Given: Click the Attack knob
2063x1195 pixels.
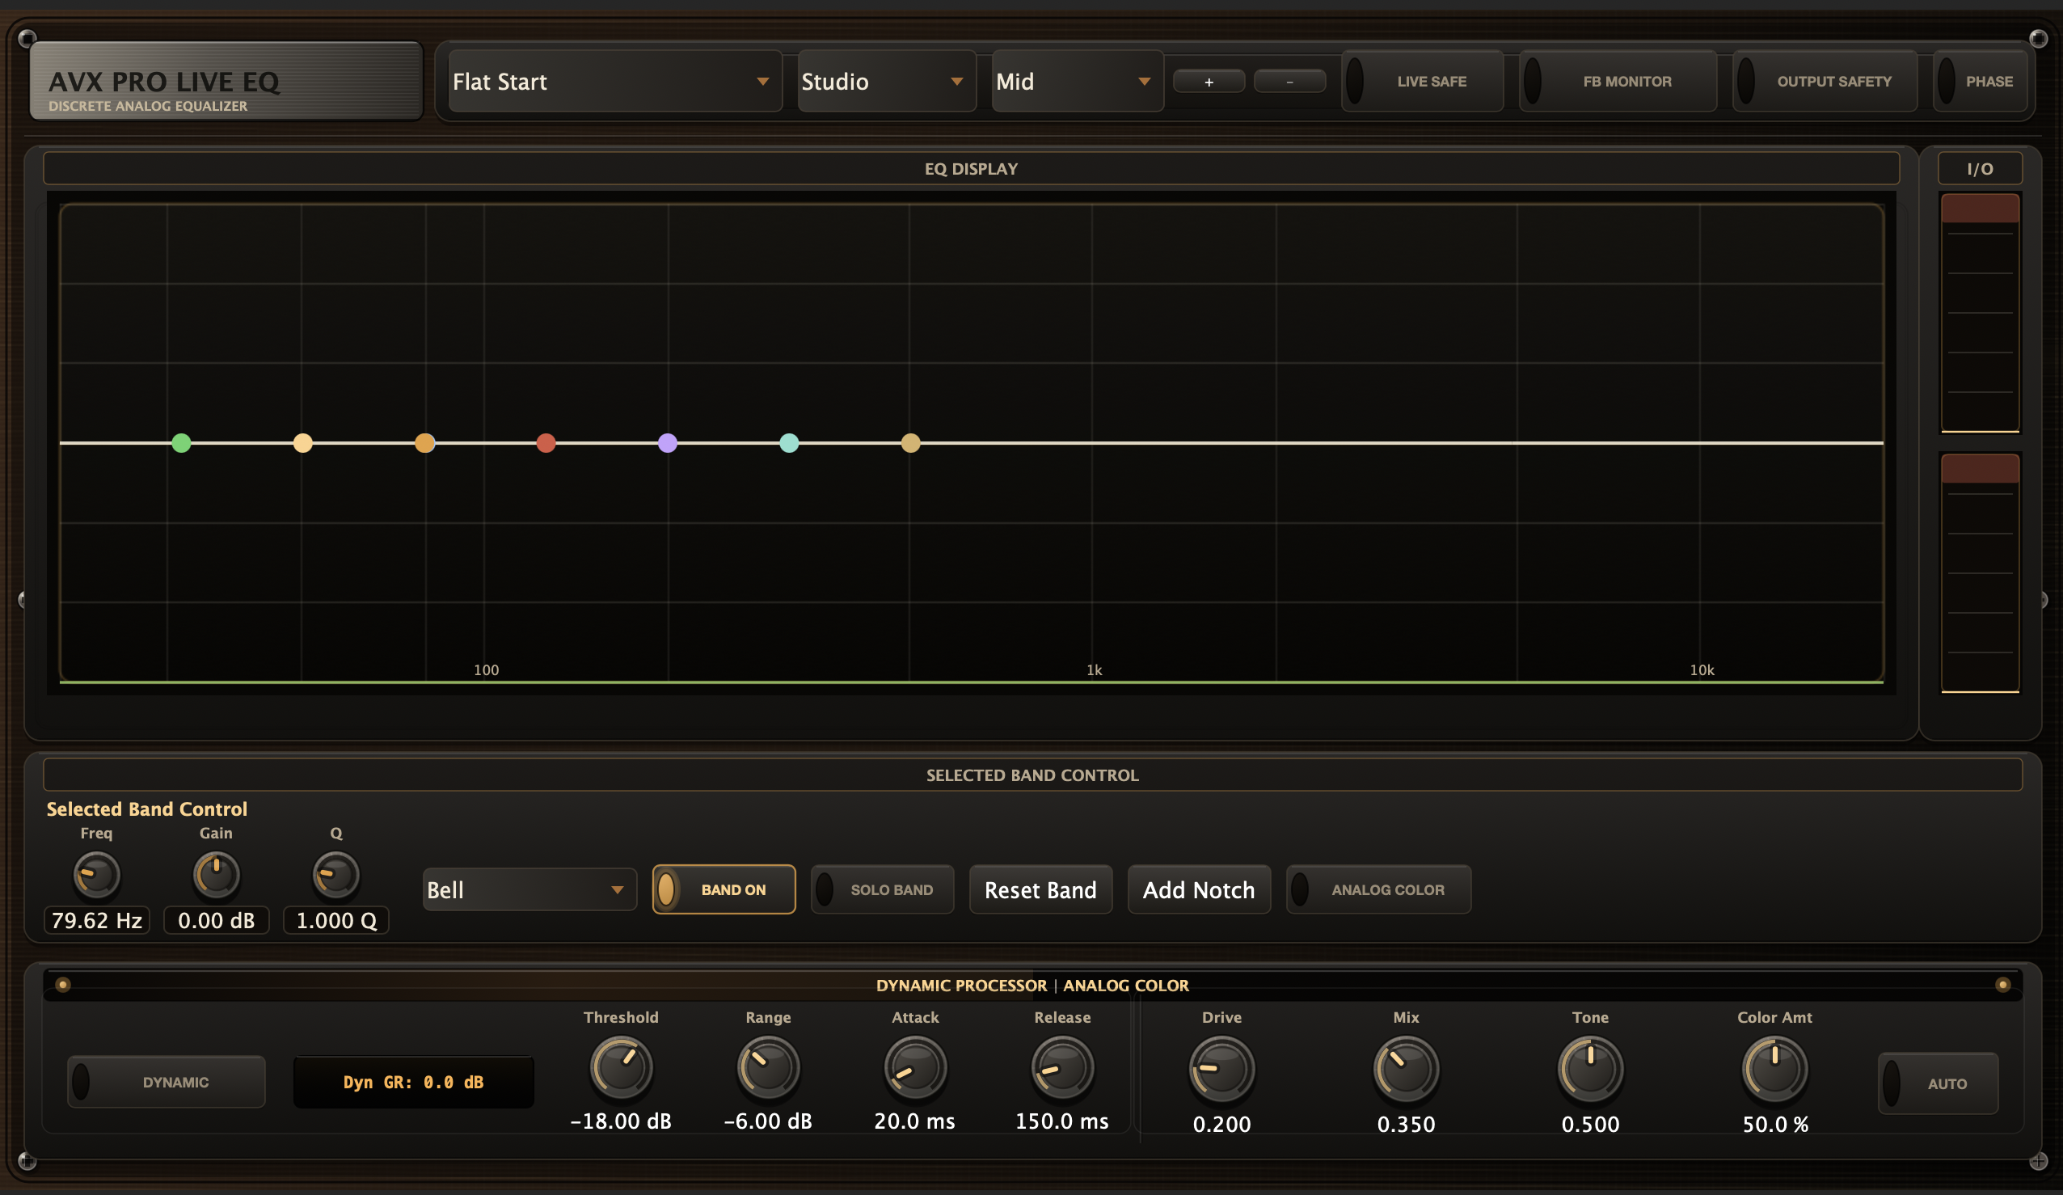Looking at the screenshot, I should click(915, 1068).
